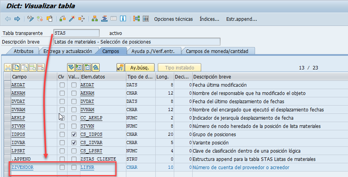Open the object list hierarchy icon
The image size is (348, 177).
point(95,19)
